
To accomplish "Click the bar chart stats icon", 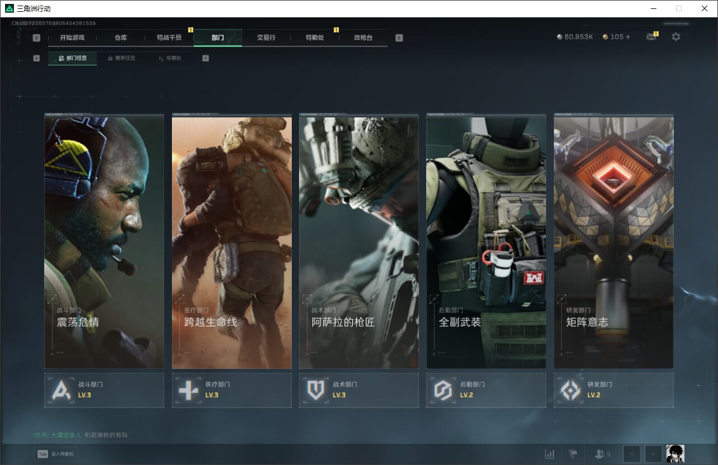I will click(550, 454).
